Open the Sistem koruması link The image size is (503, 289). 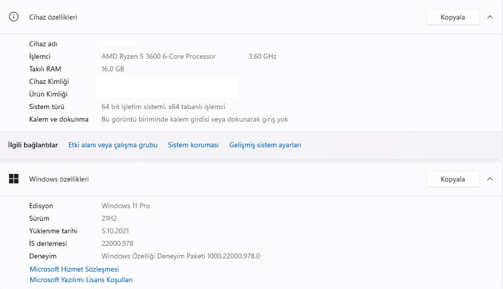(x=193, y=145)
